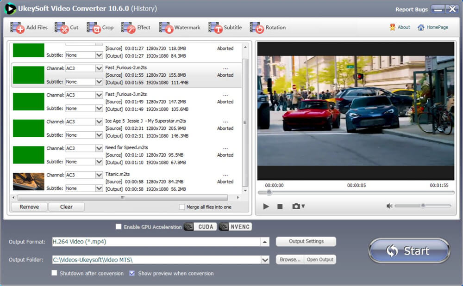The image size is (463, 286).
Task: Click the Start button refresh icon
Action: [x=392, y=251]
